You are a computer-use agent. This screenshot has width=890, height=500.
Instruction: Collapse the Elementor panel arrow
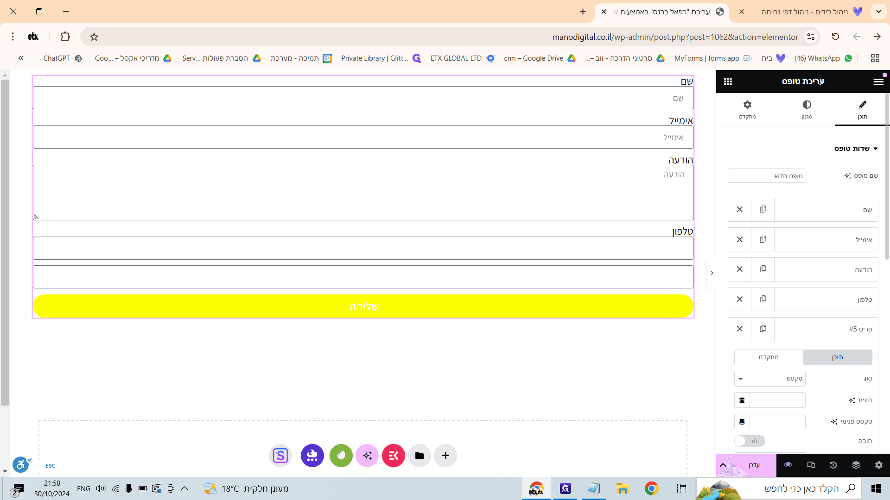(x=712, y=273)
